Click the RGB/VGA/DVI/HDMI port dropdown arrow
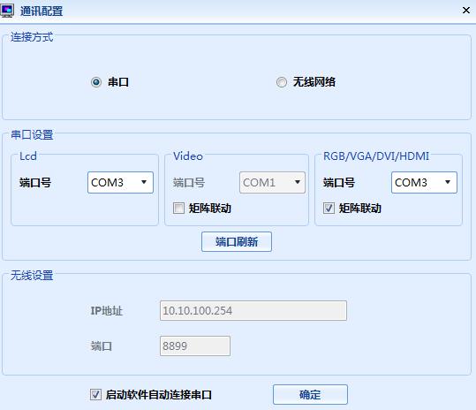 point(448,182)
